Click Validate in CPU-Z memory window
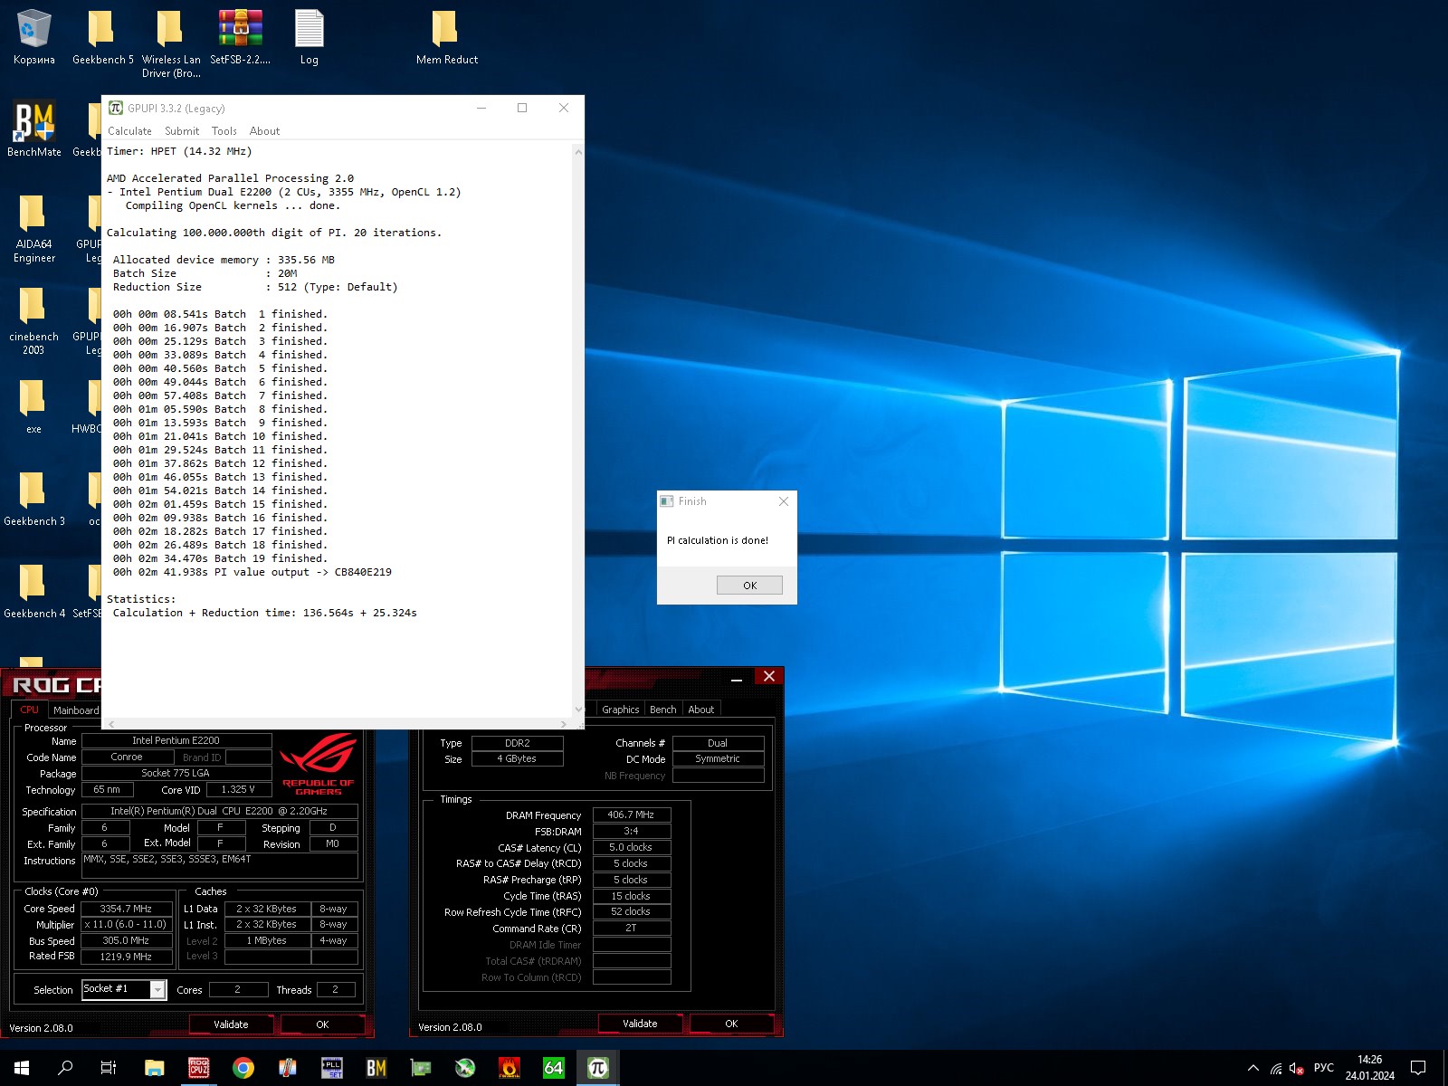1448x1086 pixels. point(640,1024)
